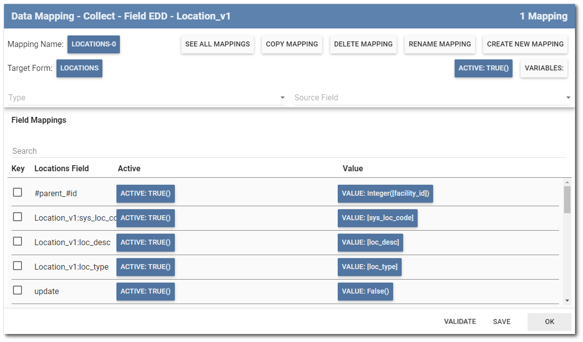Confirm and close with OK
The image size is (583, 342).
[x=549, y=322]
